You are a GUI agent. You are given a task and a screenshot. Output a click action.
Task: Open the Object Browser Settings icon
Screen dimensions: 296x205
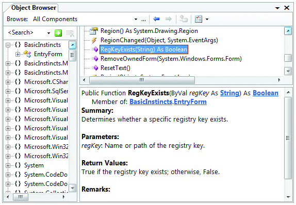[199, 19]
